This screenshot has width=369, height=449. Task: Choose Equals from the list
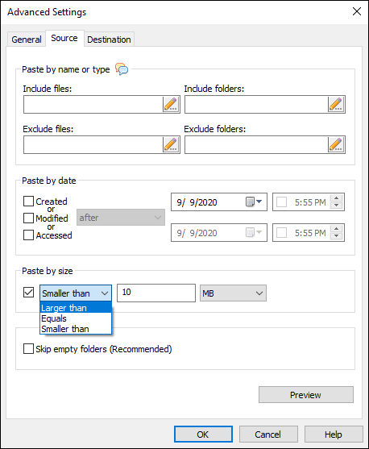click(76, 318)
